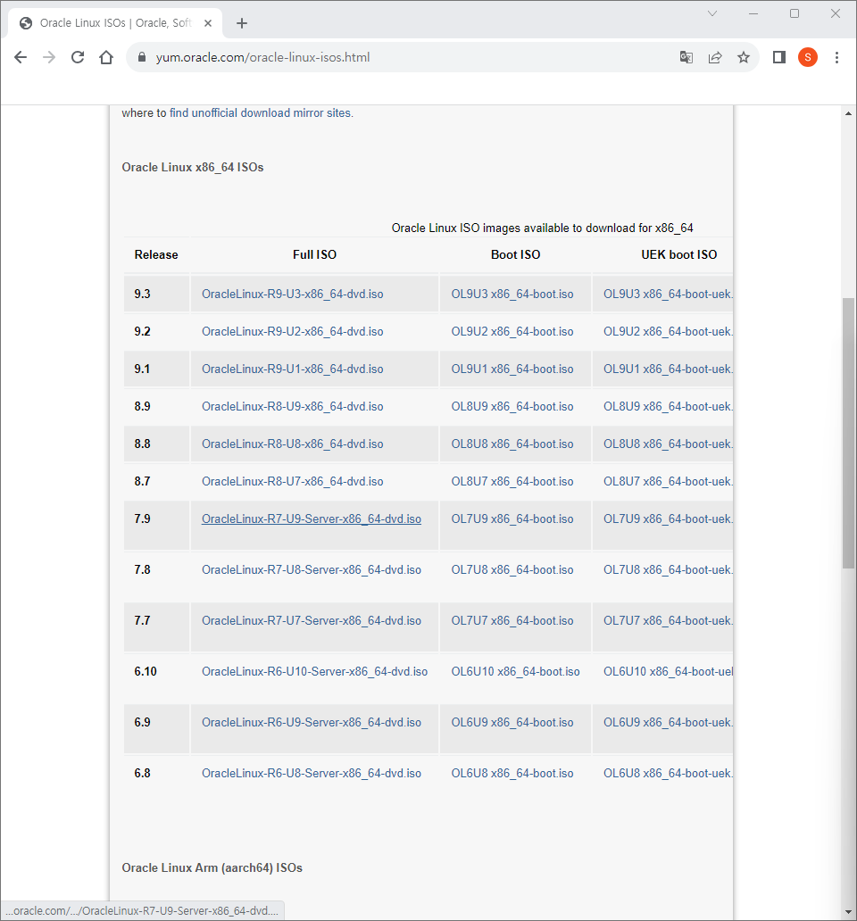Download OracleLinux-R9-U2-x86_64-dvd.iso
This screenshot has height=921, width=857.
pyautogui.click(x=293, y=331)
